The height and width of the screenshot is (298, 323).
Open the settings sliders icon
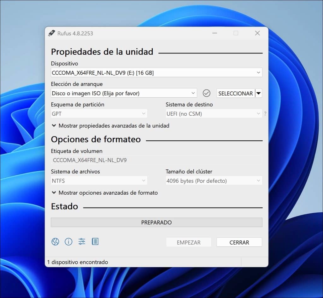tap(82, 241)
